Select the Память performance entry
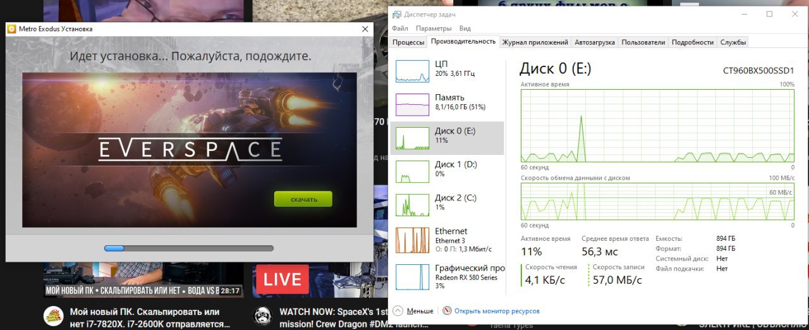 click(447, 105)
